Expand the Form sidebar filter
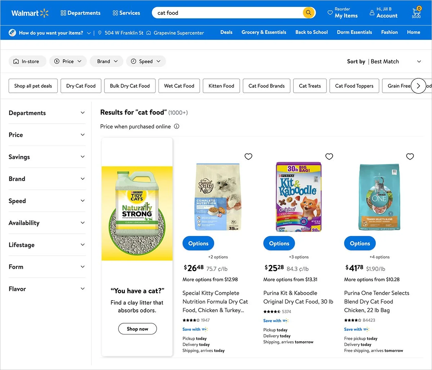Image resolution: width=432 pixels, height=370 pixels. [x=47, y=267]
